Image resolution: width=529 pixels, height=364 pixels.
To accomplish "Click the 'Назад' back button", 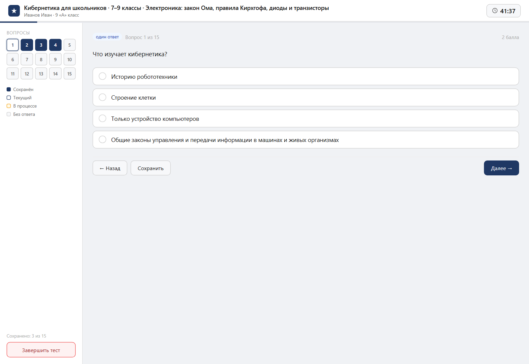I will pos(110,168).
